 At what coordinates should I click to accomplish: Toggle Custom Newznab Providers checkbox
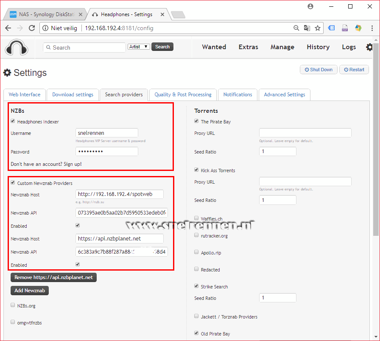[13, 182]
